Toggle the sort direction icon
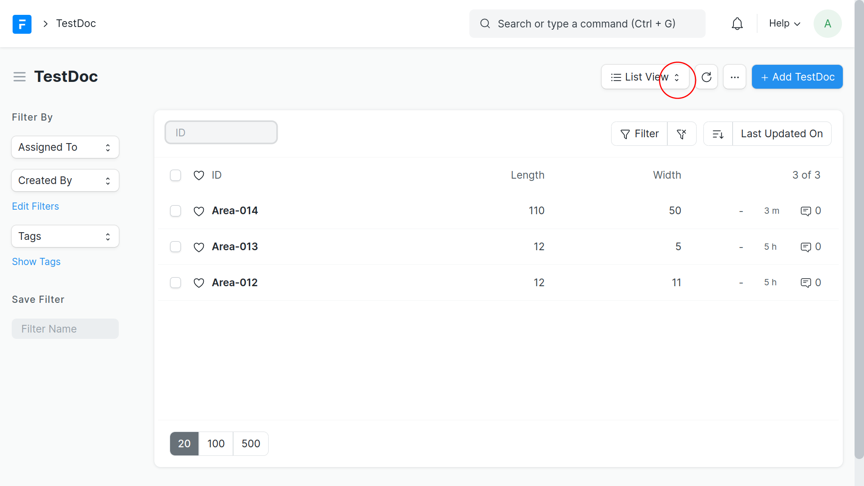 718,134
